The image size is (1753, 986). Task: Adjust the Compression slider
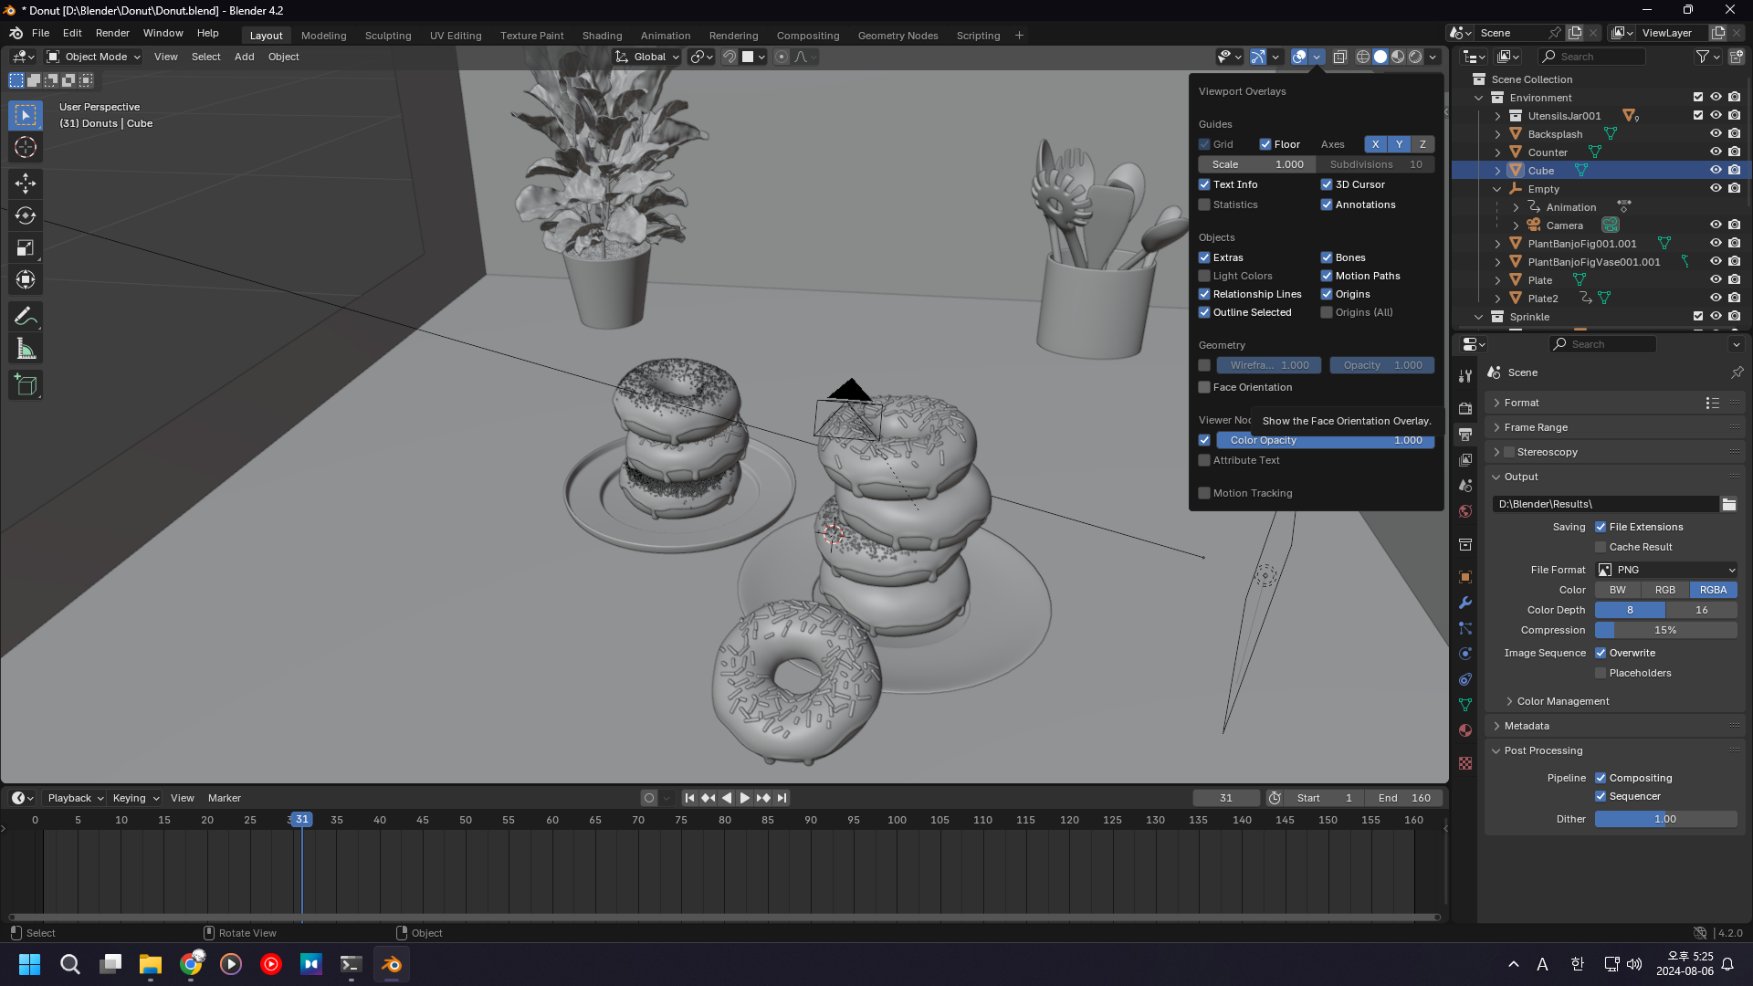coord(1665,630)
